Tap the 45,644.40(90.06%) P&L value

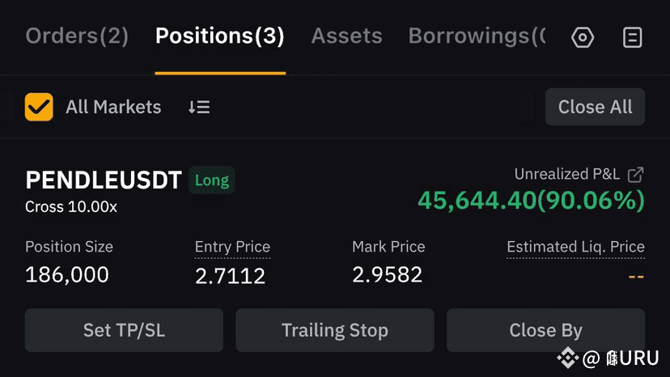tap(531, 201)
